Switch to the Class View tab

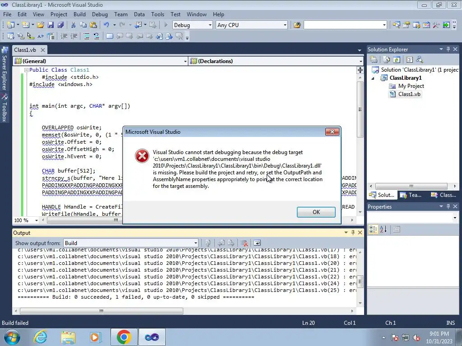(x=444, y=195)
